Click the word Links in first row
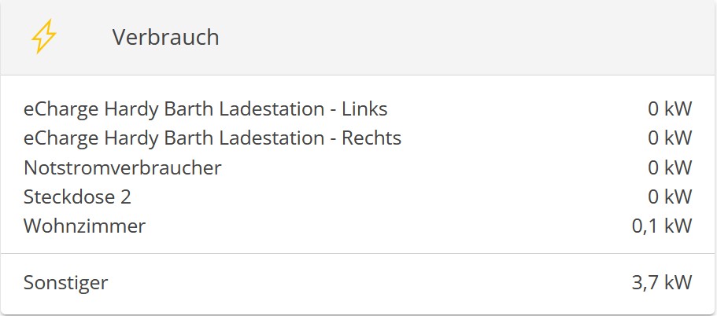This screenshot has height=316, width=717. click(364, 108)
